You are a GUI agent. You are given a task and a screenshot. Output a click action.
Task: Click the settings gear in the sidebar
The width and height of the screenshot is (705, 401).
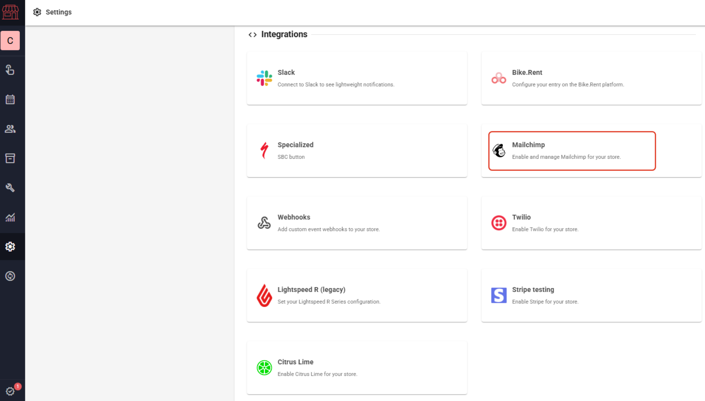coord(10,246)
